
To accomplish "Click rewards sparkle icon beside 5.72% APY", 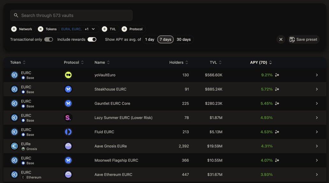I will 277,89.
